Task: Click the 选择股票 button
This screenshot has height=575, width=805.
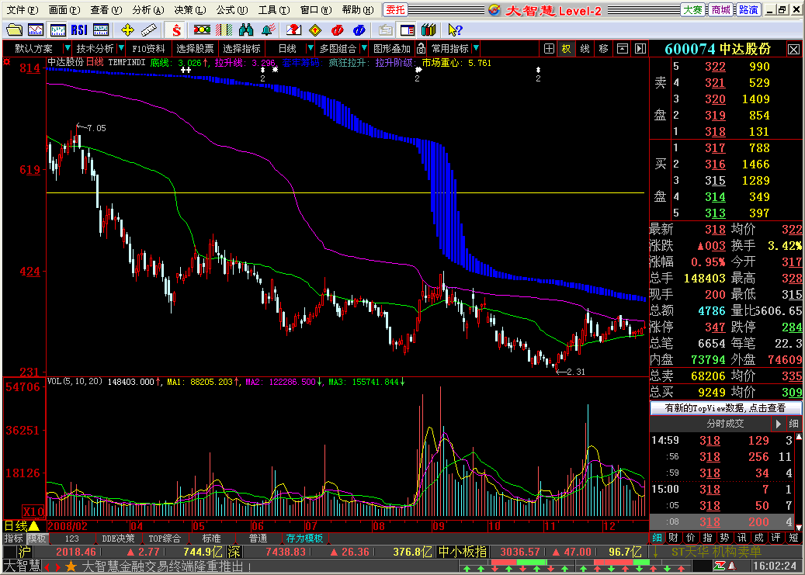Action: [195, 49]
